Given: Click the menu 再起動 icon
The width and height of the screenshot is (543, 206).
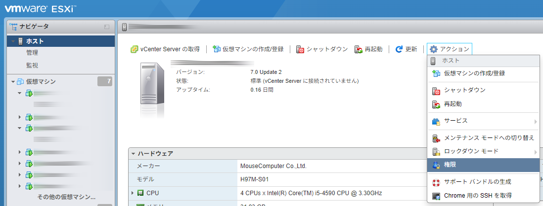Looking at the screenshot, I should pos(436,104).
